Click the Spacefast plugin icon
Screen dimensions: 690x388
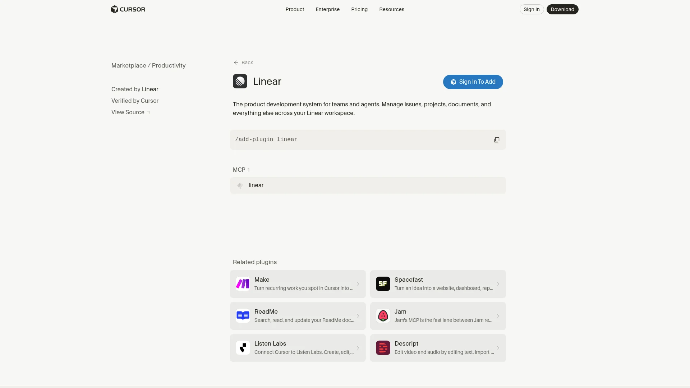383,284
